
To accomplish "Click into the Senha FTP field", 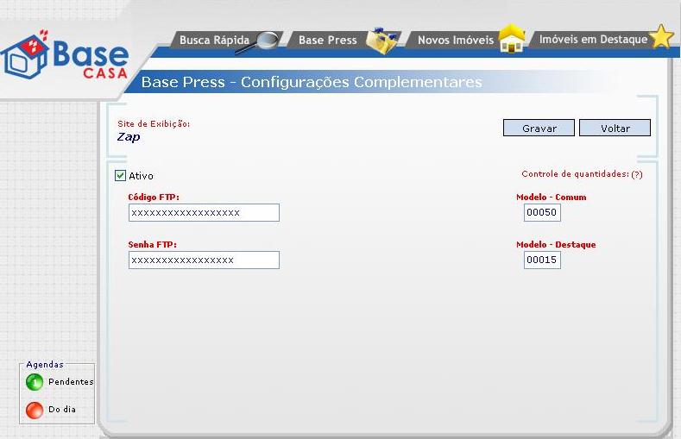I will point(204,260).
